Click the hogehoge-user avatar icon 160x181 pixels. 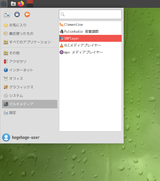pos(6,137)
